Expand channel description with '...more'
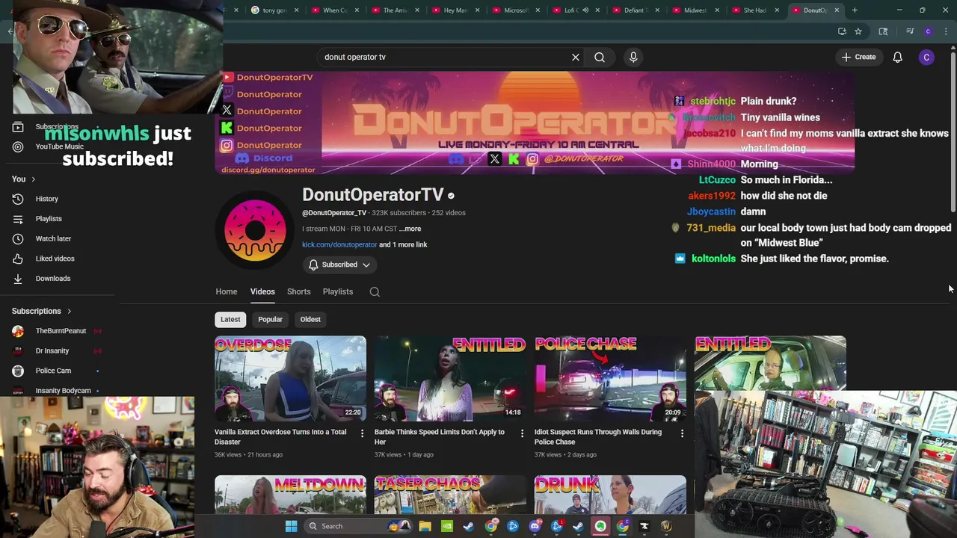957x538 pixels. [x=410, y=229]
